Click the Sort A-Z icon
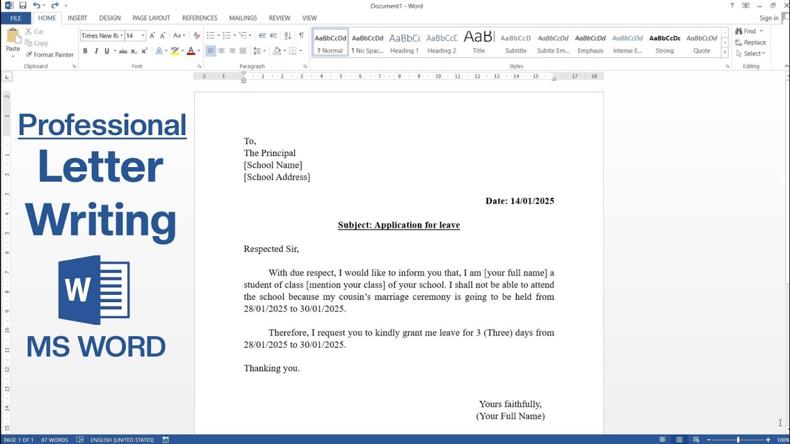790x444 pixels. [288, 36]
